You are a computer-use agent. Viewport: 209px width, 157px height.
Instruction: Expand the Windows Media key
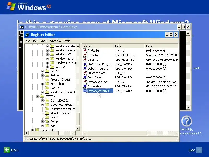47,46
